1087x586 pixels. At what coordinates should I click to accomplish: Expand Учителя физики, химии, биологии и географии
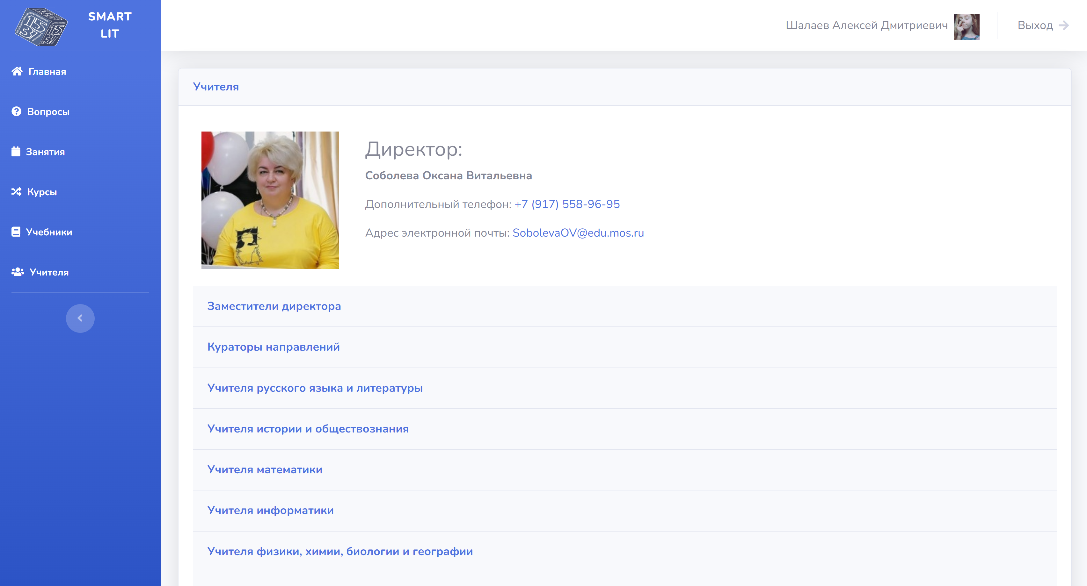(x=624, y=551)
